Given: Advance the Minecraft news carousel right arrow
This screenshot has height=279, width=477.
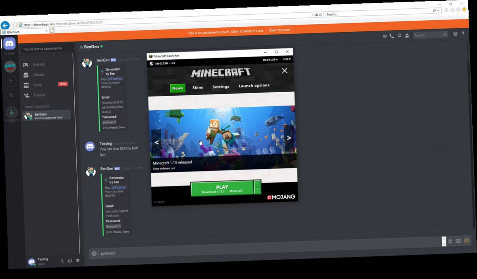Looking at the screenshot, I should pyautogui.click(x=289, y=137).
